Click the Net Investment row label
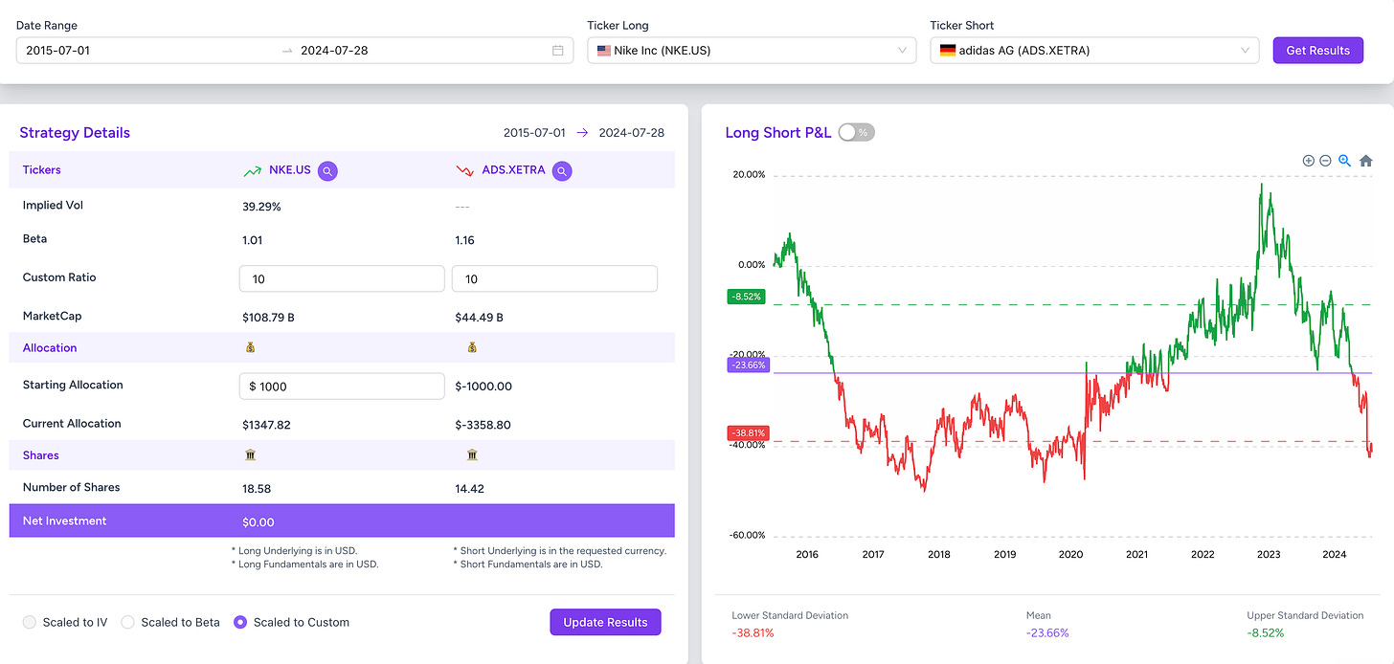Screen dimensions: 1394x664 click(x=64, y=520)
